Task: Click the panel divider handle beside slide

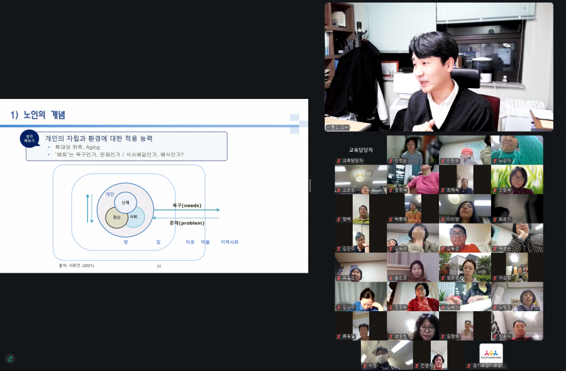Action: 310,185
